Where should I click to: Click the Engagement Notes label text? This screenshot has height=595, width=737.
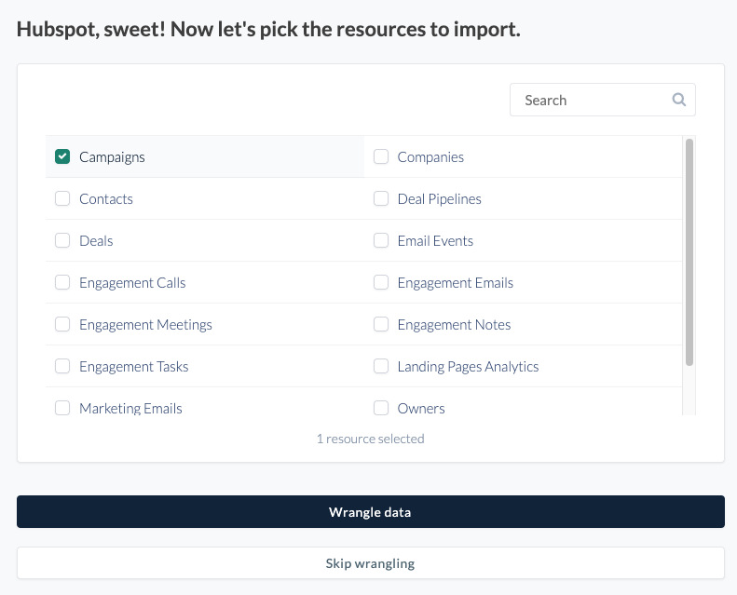coord(454,325)
